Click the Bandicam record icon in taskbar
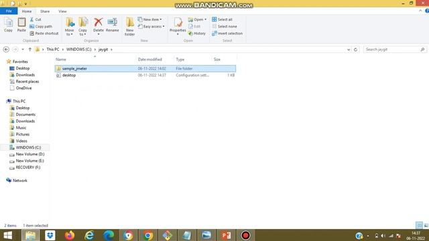 [245, 235]
